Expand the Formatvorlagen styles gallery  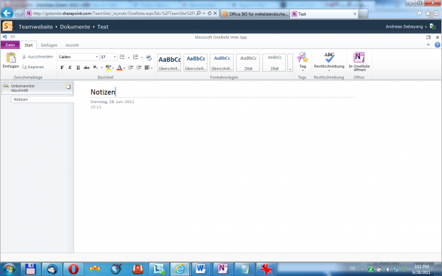click(x=290, y=63)
